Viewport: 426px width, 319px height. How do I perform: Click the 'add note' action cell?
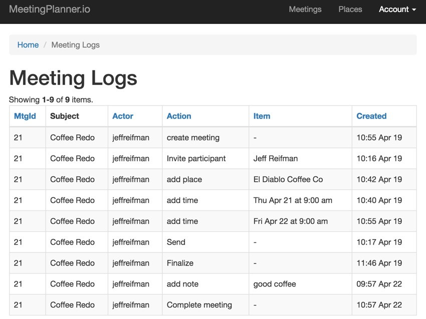[205, 284]
